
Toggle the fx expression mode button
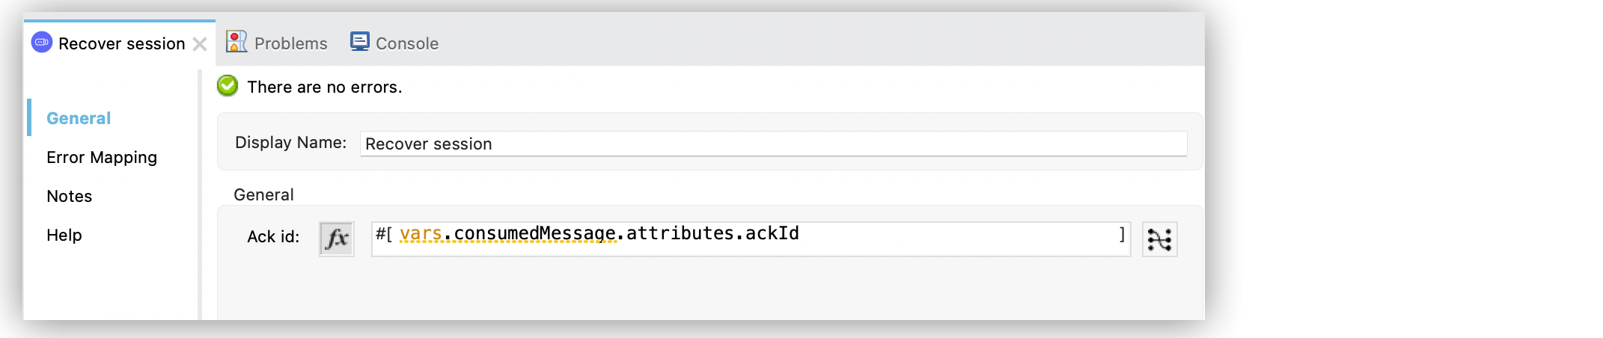[x=337, y=239]
